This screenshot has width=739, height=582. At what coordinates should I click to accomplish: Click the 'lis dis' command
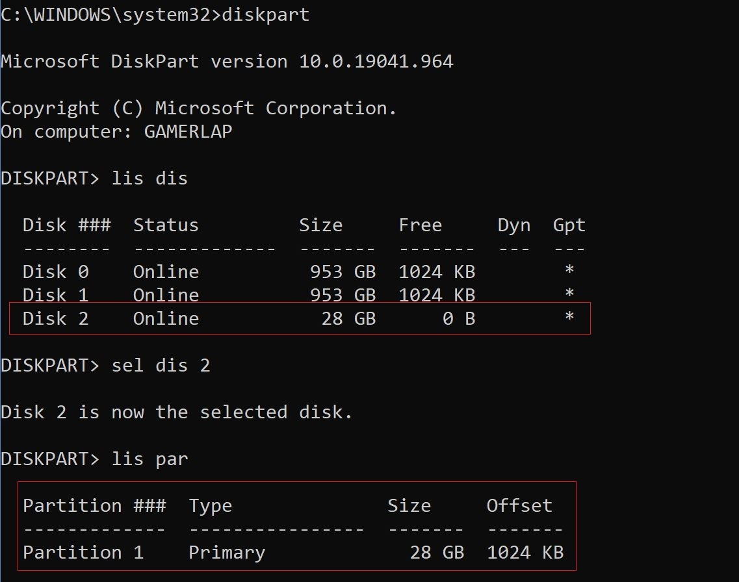[149, 178]
